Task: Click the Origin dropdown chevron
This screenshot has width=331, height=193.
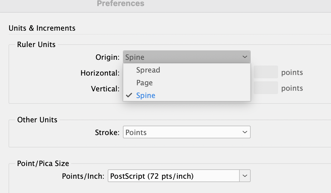Action: 245,57
